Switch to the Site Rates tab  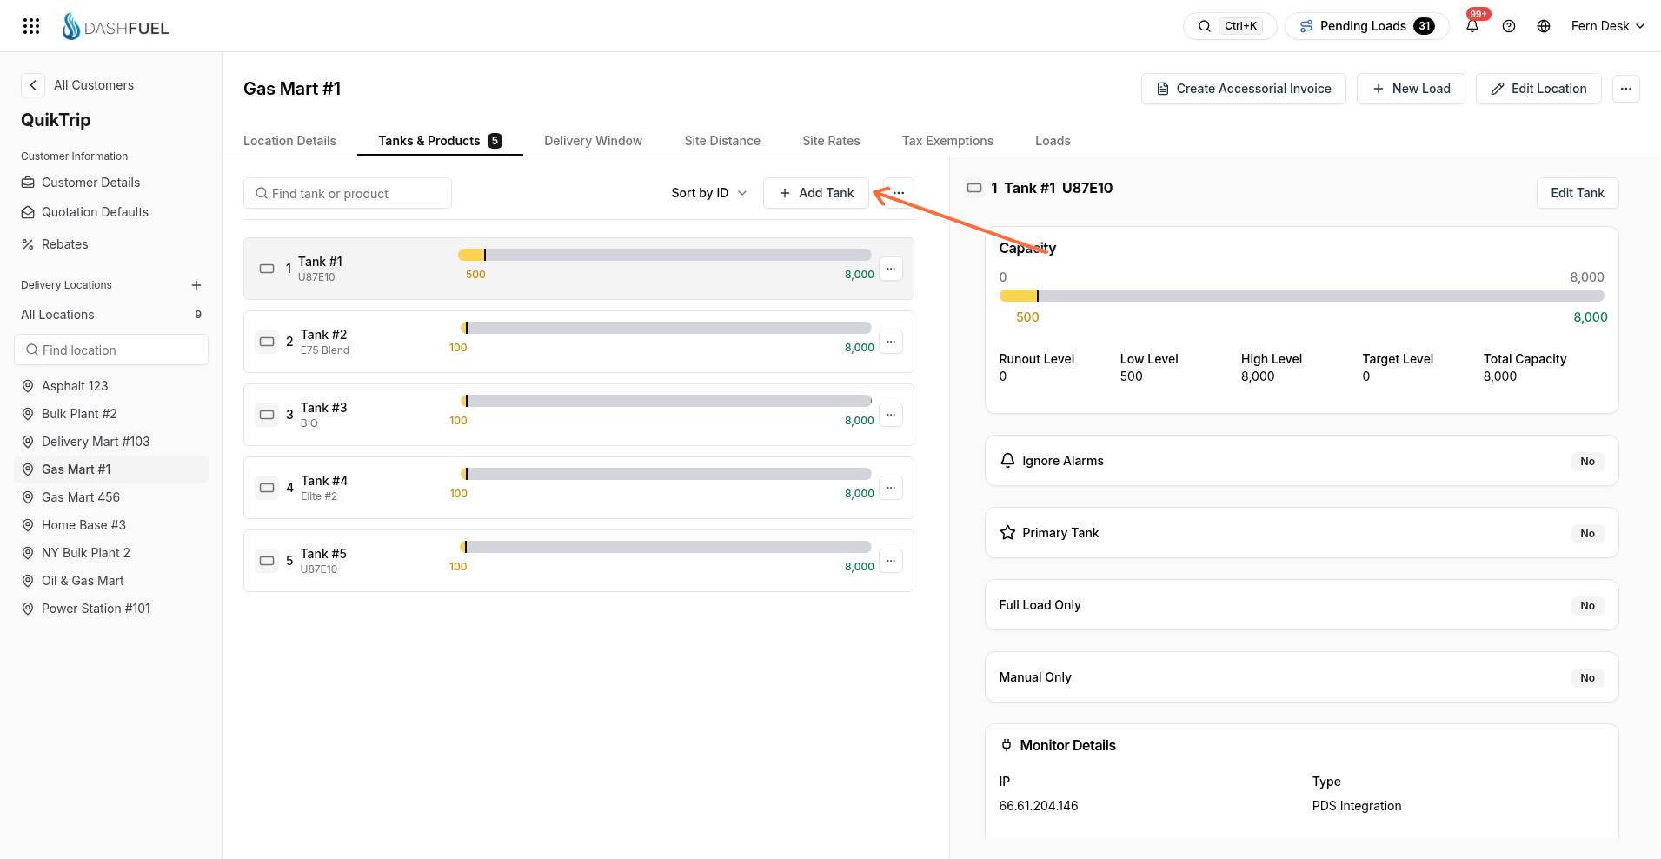831,141
